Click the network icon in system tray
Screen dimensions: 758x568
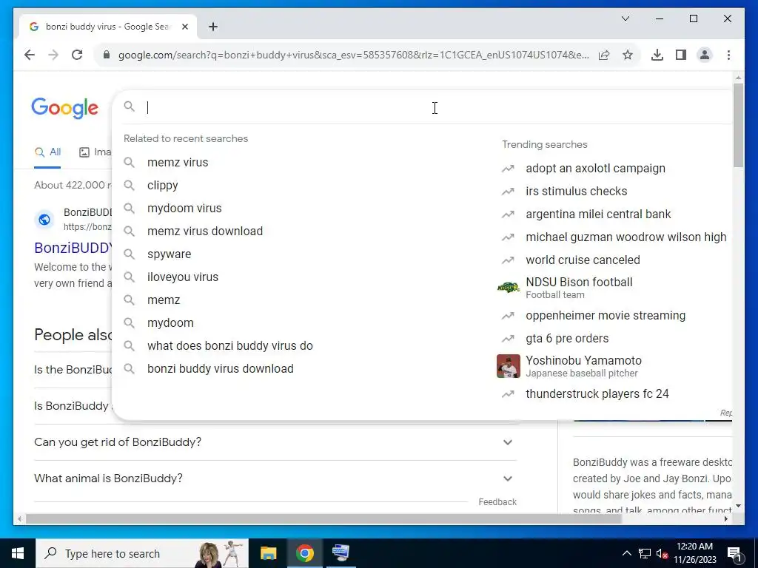[645, 553]
